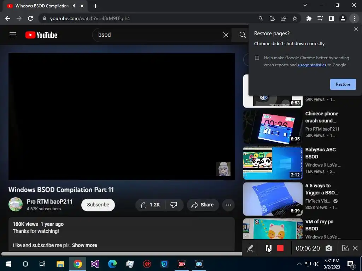The image size is (362, 271).
Task: Show hidden system tray icons
Action: pyautogui.click(x=299, y=264)
